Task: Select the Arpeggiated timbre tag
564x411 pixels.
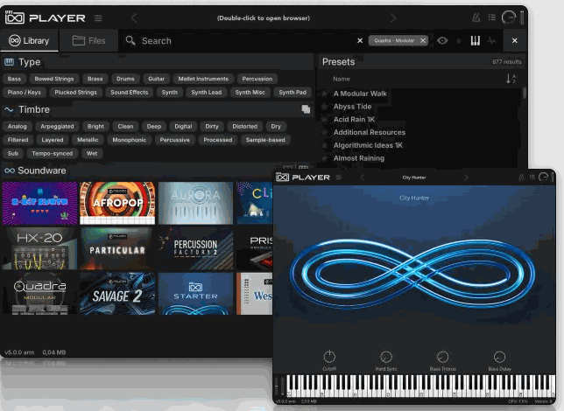Action: click(57, 127)
